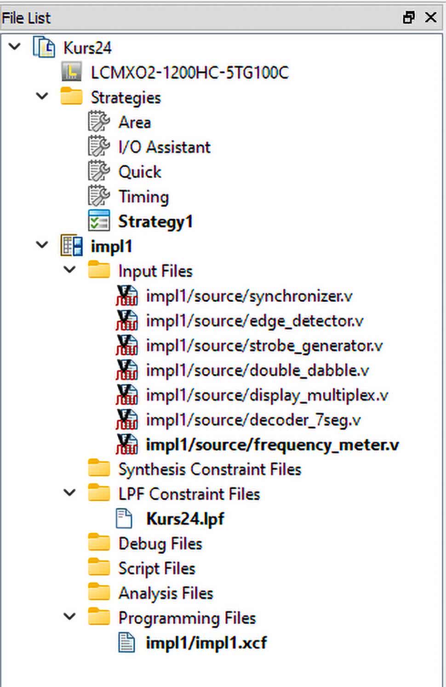
Task: Collapse the Strategies folder
Action: [x=42, y=96]
